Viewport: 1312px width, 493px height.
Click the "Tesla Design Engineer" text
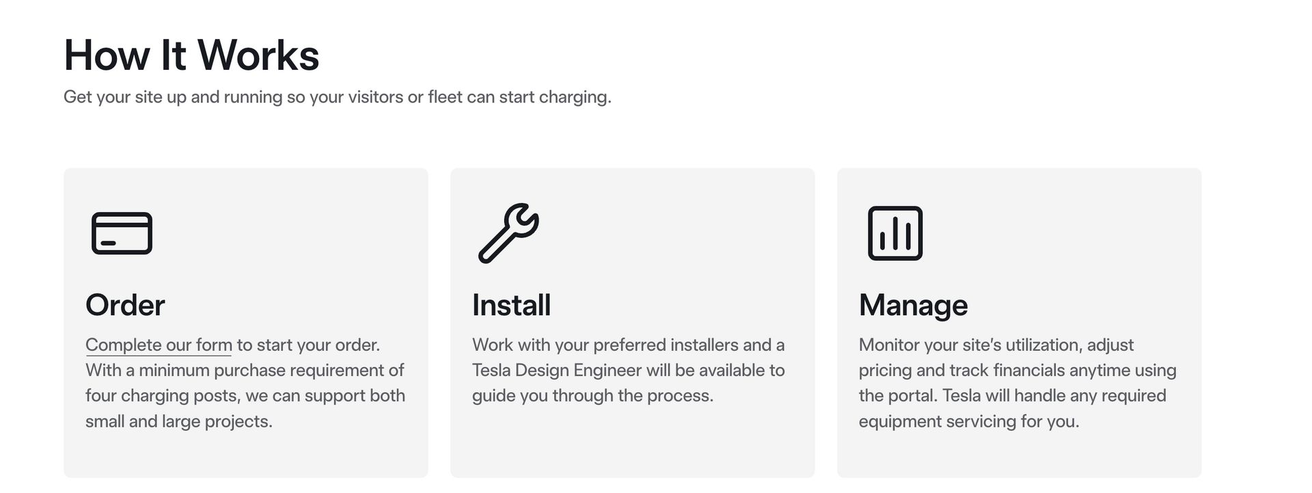(557, 370)
